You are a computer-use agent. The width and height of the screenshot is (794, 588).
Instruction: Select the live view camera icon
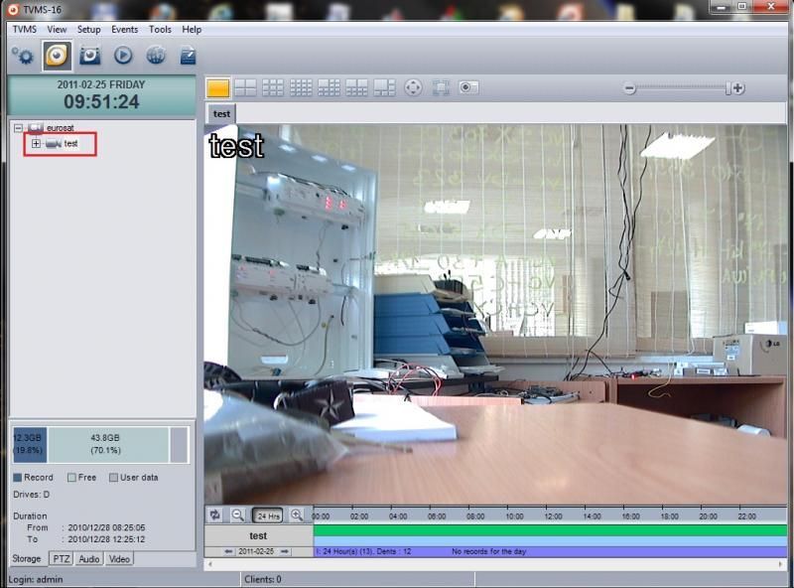57,56
